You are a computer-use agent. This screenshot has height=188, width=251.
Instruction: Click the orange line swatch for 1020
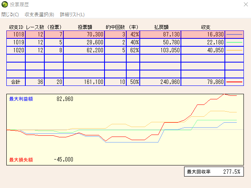coord(234,50)
